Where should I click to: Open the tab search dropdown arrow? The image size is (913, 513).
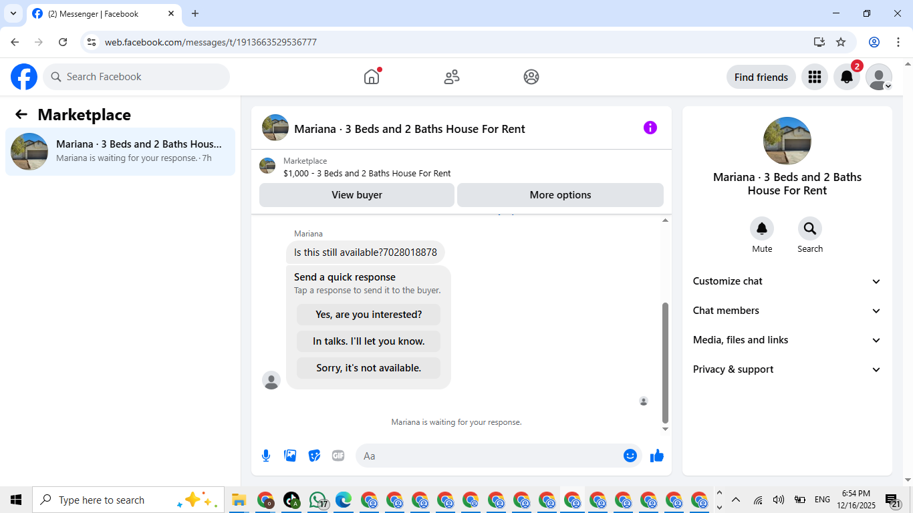click(13, 13)
